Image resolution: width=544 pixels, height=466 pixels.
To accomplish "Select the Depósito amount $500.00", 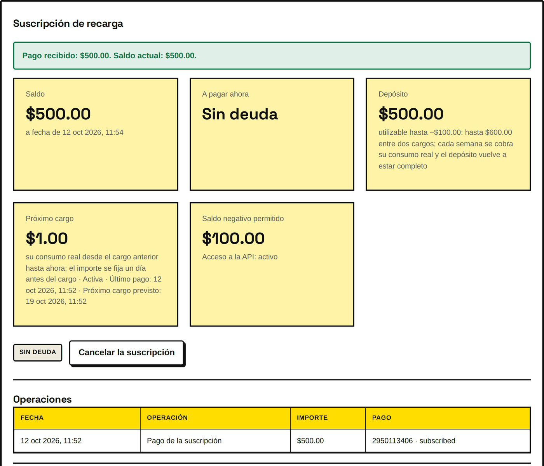I will (411, 114).
